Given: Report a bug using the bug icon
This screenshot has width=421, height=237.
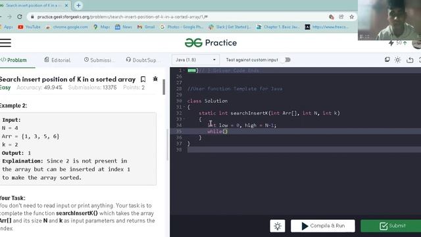Looking at the screenshot, I should pos(155,79).
